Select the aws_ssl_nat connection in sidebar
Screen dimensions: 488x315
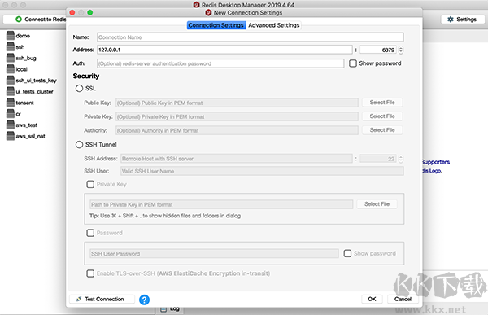pyautogui.click(x=31, y=136)
